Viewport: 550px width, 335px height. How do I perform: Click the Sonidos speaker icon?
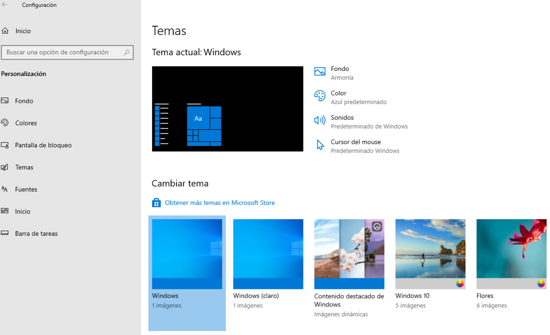320,120
